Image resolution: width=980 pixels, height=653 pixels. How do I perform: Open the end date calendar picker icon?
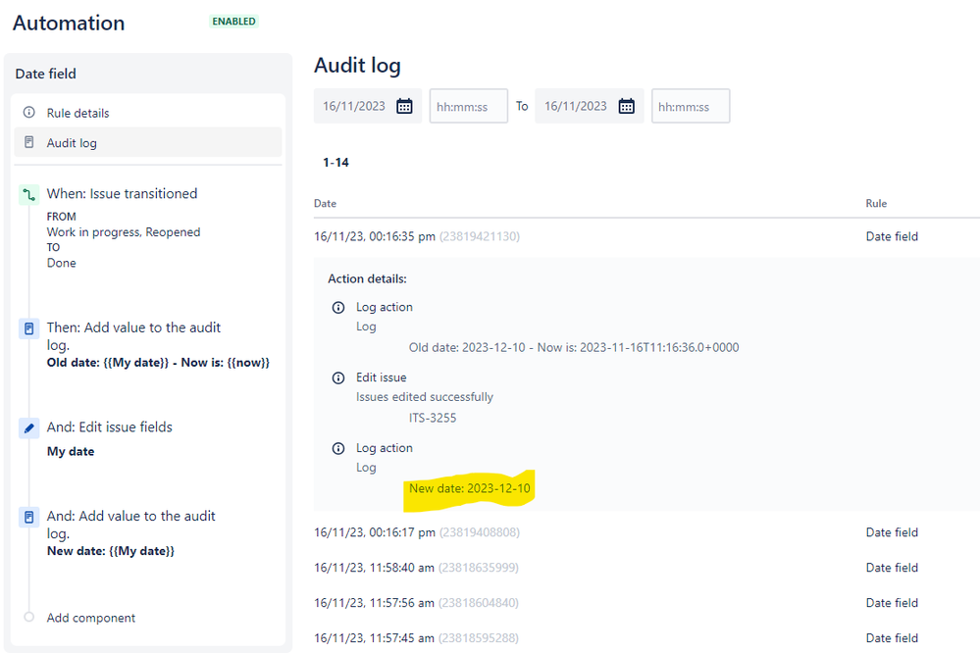(x=626, y=106)
